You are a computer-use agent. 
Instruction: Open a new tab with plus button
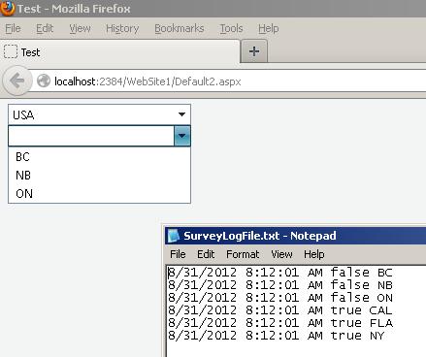[254, 51]
